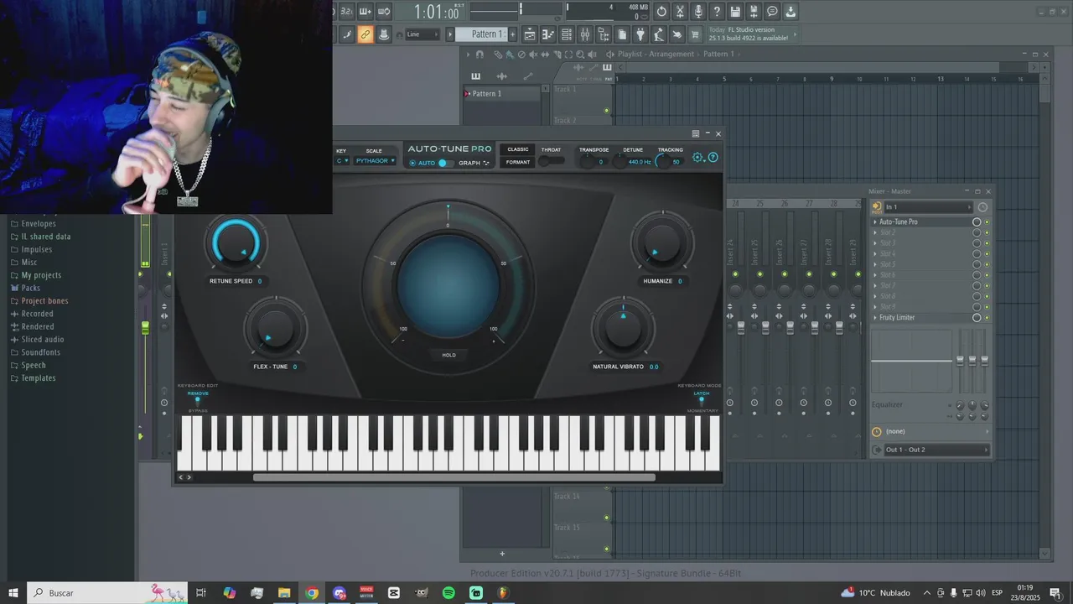Select the playlist slip tool
This screenshot has height=604, width=1073.
(545, 55)
